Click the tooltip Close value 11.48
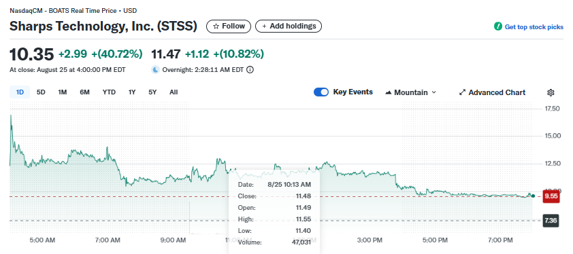Image resolution: width=573 pixels, height=254 pixels. [304, 196]
